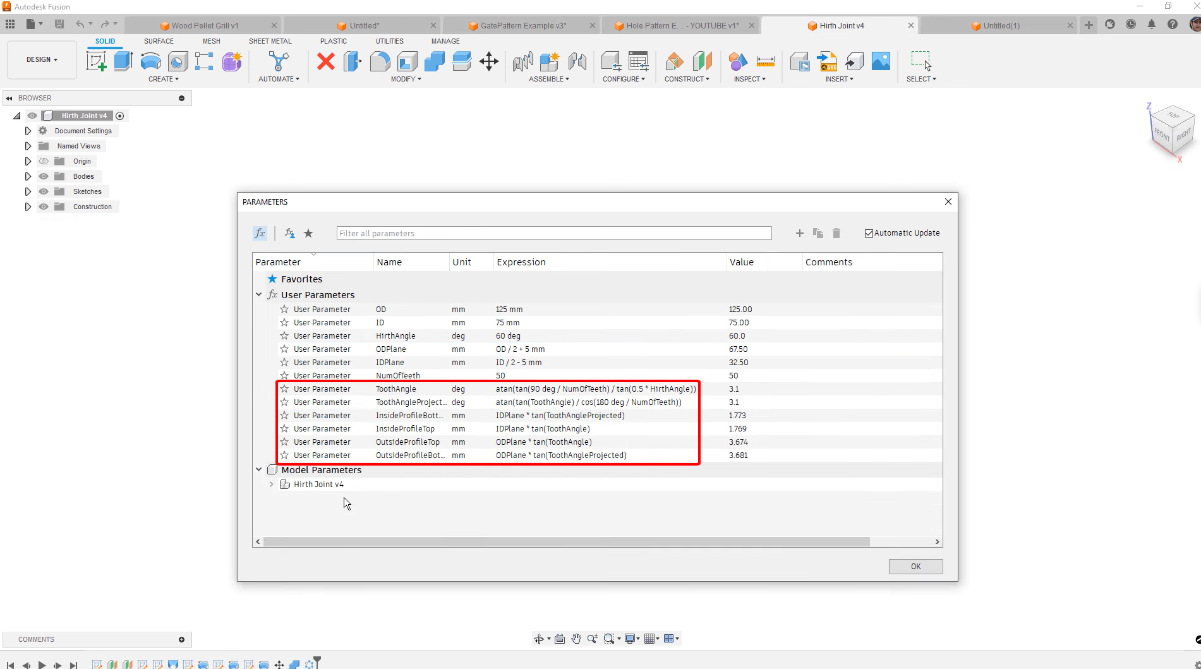Collapse the Model Parameters group
The width and height of the screenshot is (1201, 669).
pos(259,469)
